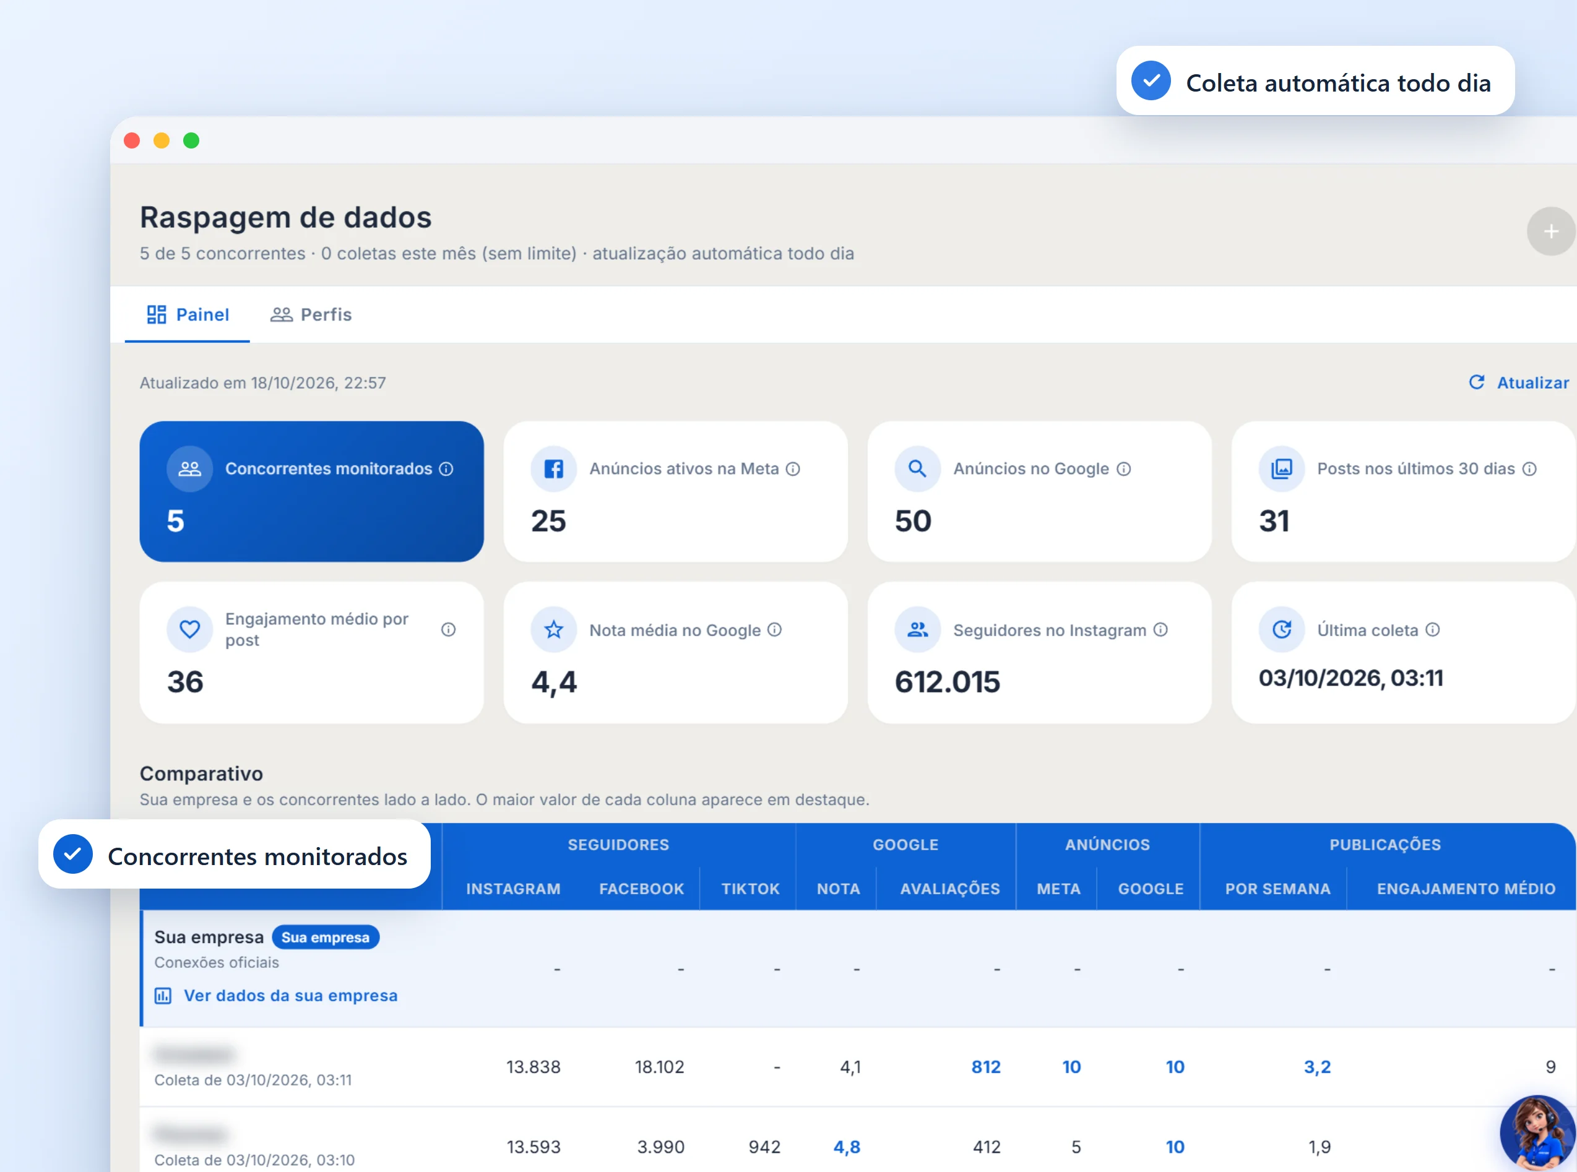Open the assistant avatar chat bubble

[1537, 1134]
